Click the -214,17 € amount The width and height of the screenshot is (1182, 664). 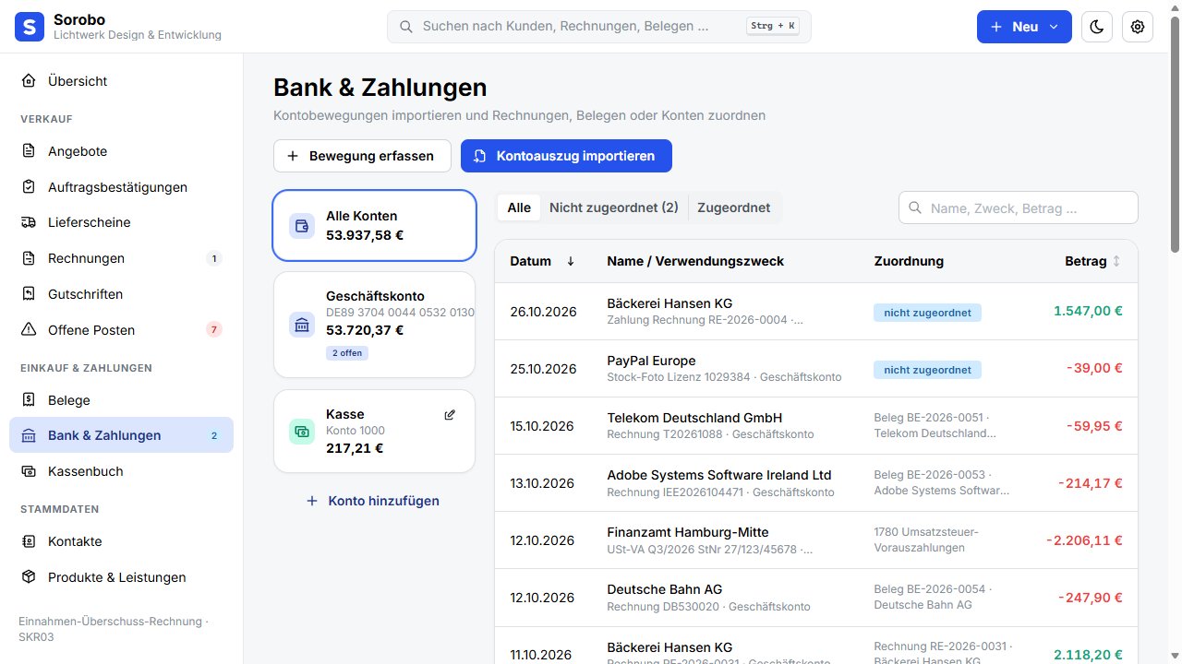1090,483
